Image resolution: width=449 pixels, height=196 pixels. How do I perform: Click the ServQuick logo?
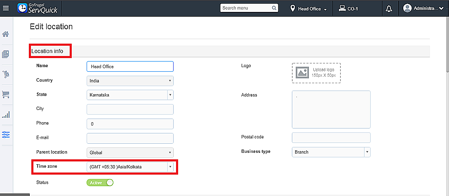click(x=38, y=8)
